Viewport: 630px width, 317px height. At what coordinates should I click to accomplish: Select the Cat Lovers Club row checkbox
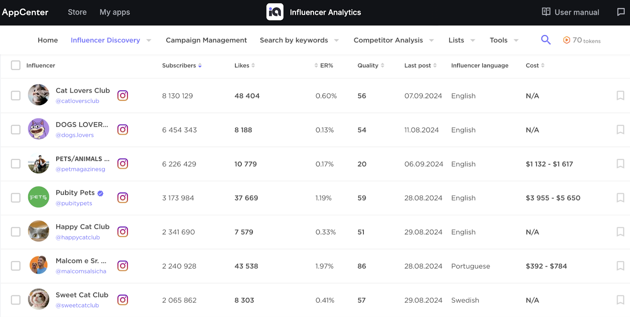point(16,95)
